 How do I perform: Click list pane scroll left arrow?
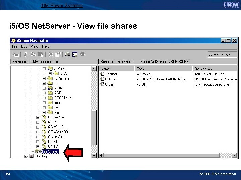101,156
